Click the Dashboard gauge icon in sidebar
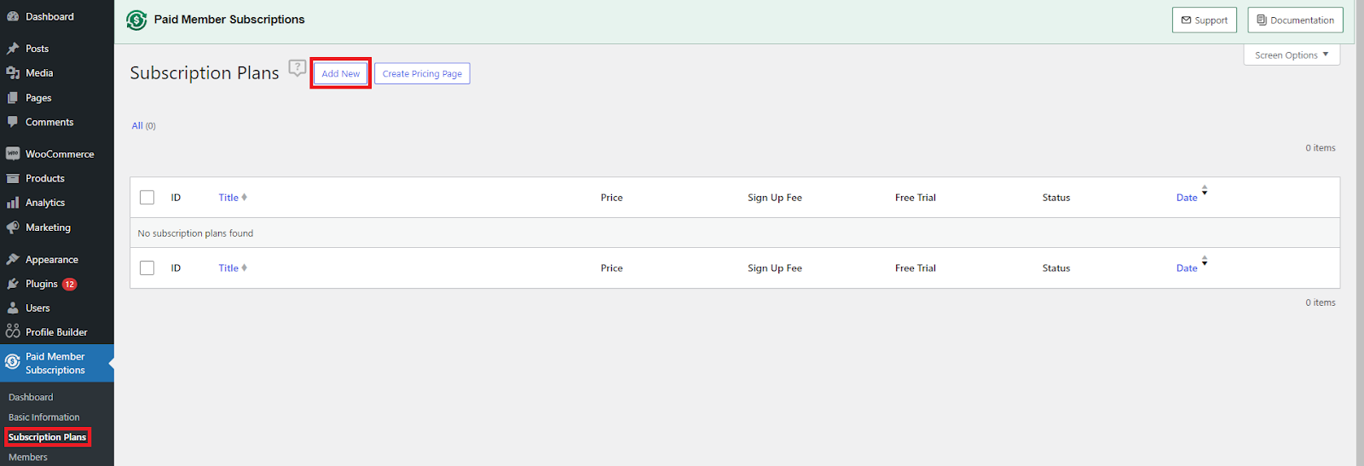 coord(13,17)
